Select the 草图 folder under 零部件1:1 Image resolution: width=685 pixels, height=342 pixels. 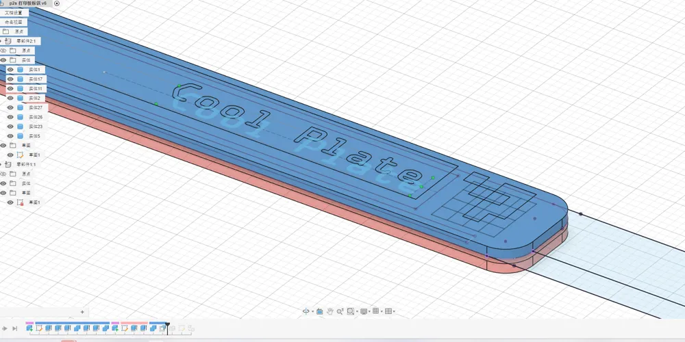(x=26, y=193)
